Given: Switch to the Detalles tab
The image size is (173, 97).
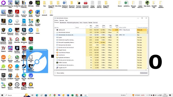Looking at the screenshot, I should [x=90, y=23].
